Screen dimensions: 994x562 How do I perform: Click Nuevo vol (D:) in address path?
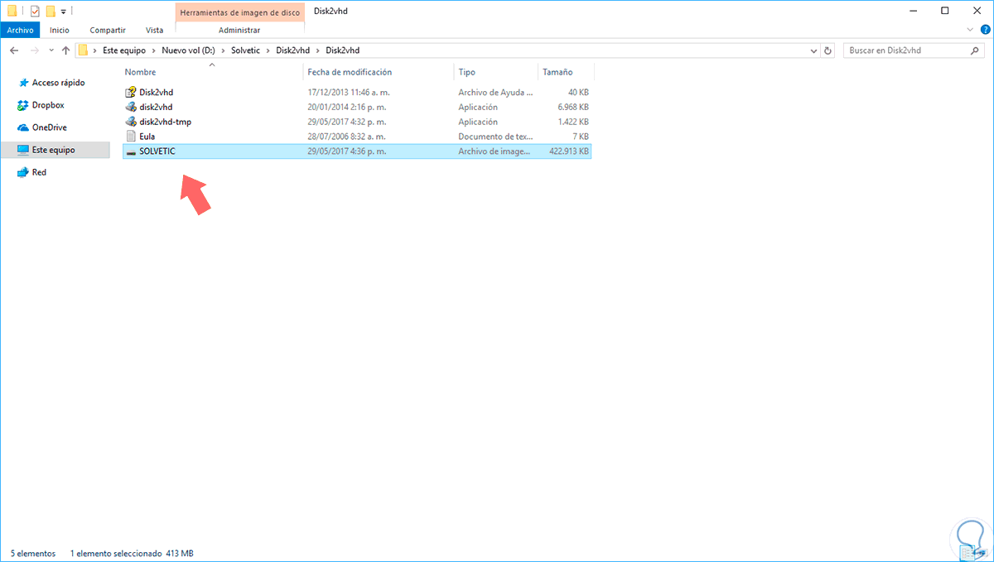tap(188, 50)
